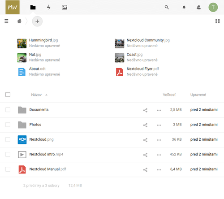Click the 6,4 MB size value
224x199 pixels.
click(176, 169)
